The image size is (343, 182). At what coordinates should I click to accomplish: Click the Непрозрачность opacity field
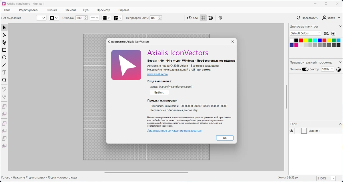153,18
